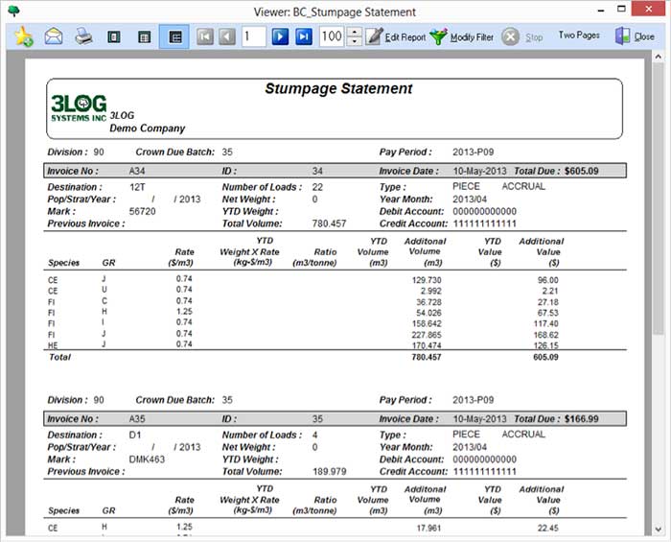Click the Stumpage Statement title
This screenshot has height=542, width=671.
tap(338, 88)
